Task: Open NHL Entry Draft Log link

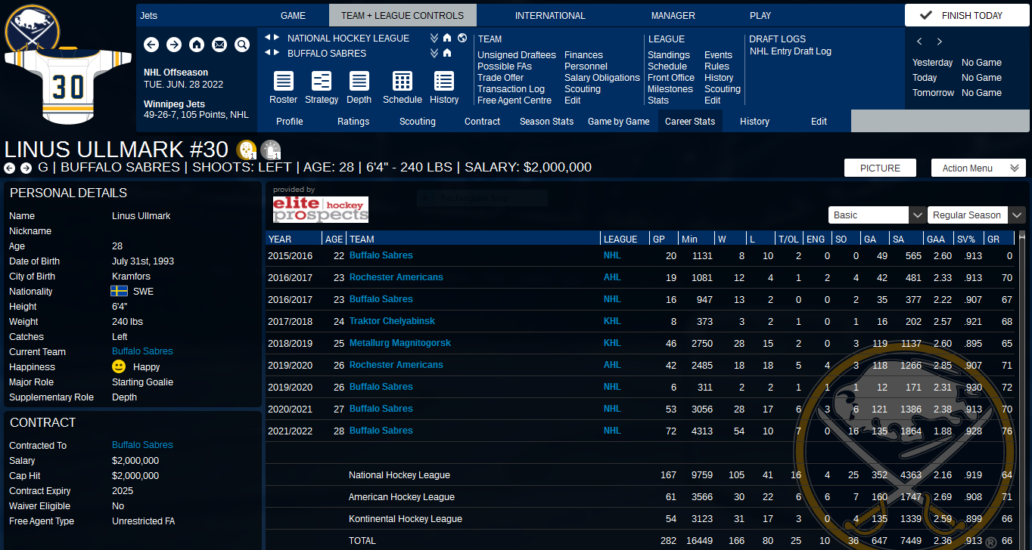Action: [791, 51]
